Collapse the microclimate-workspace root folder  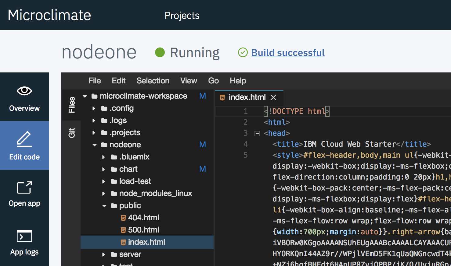85,96
